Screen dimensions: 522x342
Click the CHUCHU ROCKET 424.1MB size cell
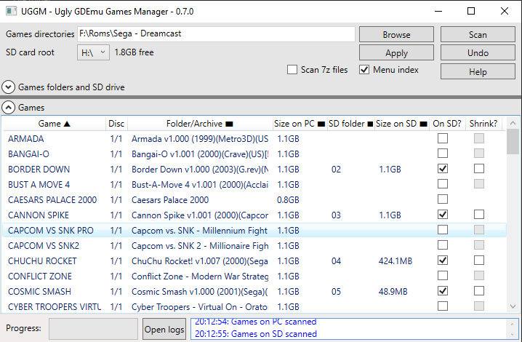(x=395, y=261)
